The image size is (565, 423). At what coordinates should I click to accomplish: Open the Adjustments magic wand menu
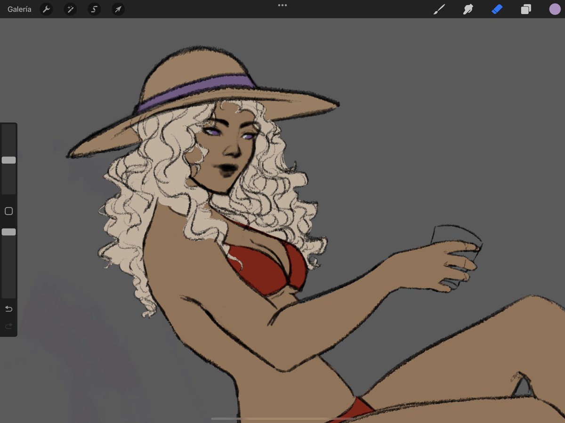(70, 9)
